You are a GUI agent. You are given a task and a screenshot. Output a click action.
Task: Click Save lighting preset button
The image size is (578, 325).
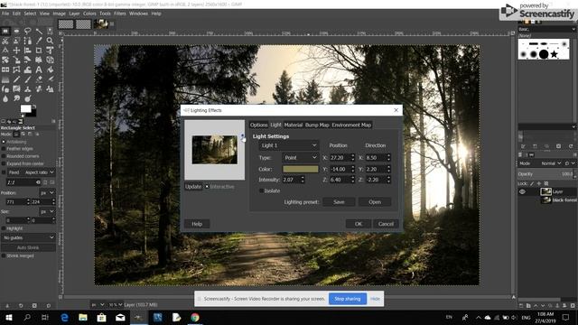coord(339,202)
